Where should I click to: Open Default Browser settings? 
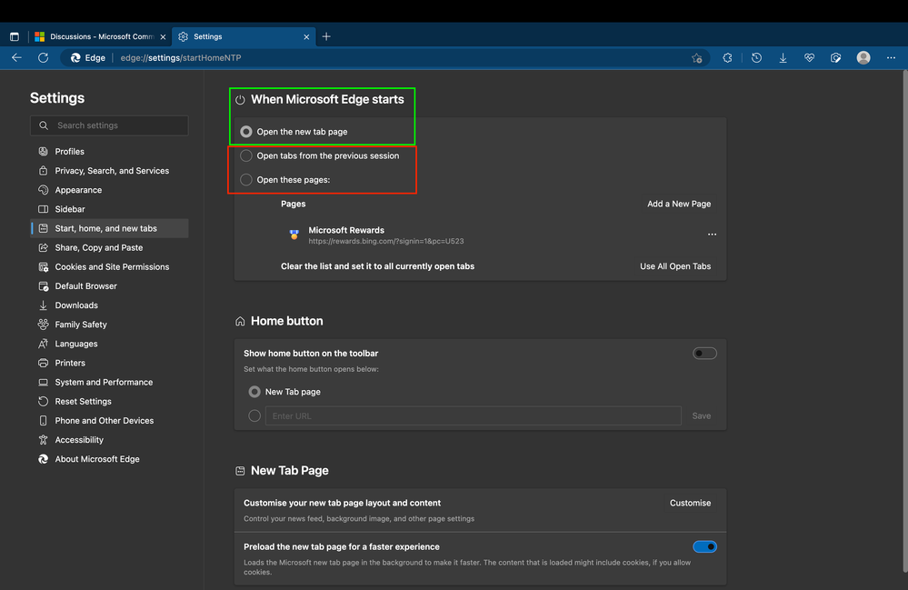109,286
